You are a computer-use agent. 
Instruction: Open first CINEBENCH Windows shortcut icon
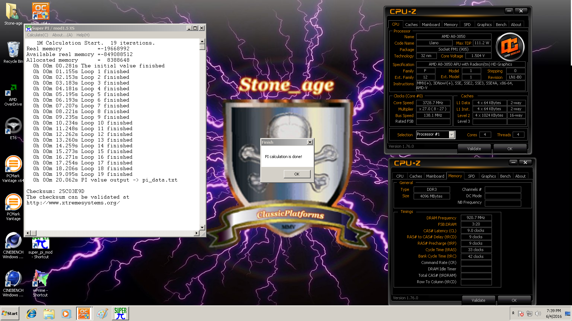pyautogui.click(x=13, y=245)
